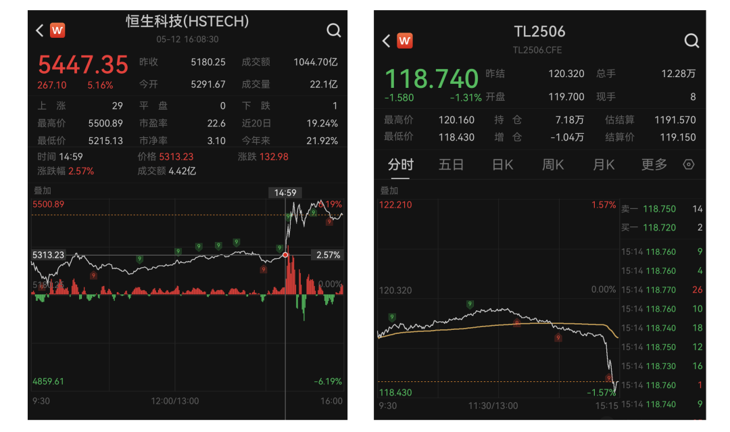Click TL2506 price 118.740
Image resolution: width=730 pixels, height=432 pixels.
[x=431, y=78]
